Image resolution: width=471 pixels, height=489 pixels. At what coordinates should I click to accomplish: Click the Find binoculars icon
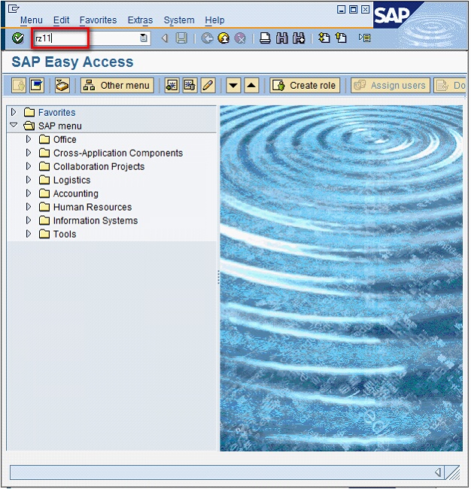click(281, 38)
